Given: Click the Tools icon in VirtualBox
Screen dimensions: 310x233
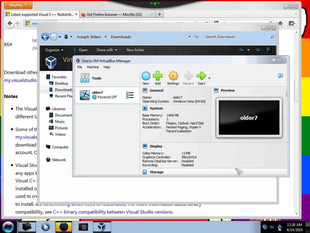Looking at the screenshot, I should pyautogui.click(x=85, y=78).
